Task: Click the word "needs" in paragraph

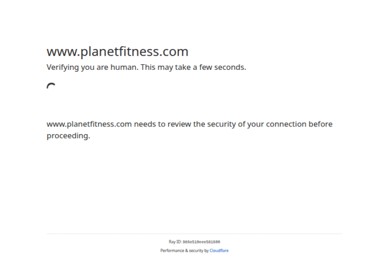Action: pos(145,124)
